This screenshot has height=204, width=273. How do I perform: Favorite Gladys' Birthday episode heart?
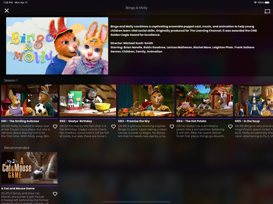click(113, 127)
